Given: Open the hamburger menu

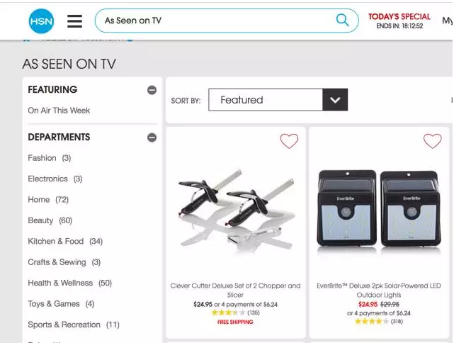Looking at the screenshot, I should click(x=74, y=21).
